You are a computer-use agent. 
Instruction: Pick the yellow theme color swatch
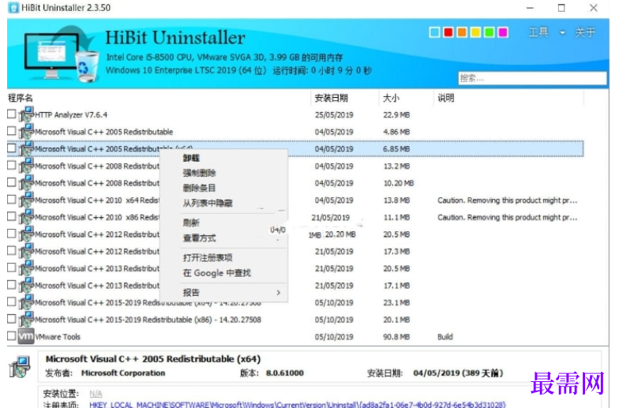click(x=475, y=32)
